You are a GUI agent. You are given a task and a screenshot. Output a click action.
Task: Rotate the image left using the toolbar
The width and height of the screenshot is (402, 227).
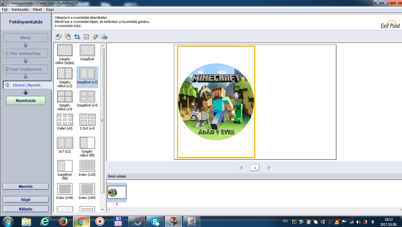coord(58,37)
